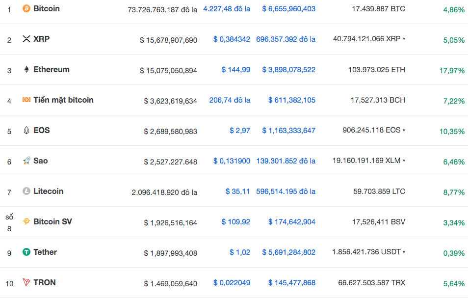The width and height of the screenshot is (468, 299).
Task: Click the red TRON logo icon
Action: coord(26,282)
